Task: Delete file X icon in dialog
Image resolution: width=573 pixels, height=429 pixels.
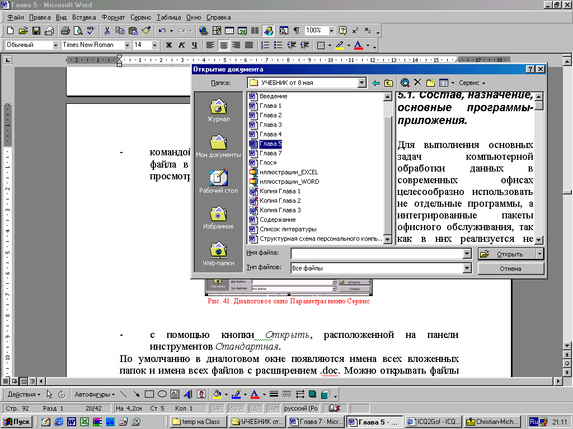Action: [417, 83]
